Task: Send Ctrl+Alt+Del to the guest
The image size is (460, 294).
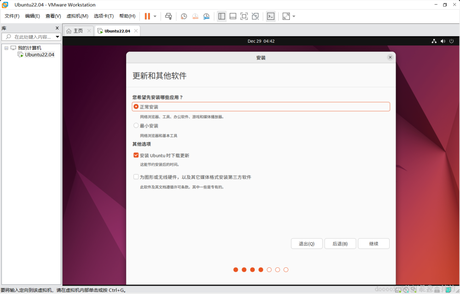Action: [168, 16]
